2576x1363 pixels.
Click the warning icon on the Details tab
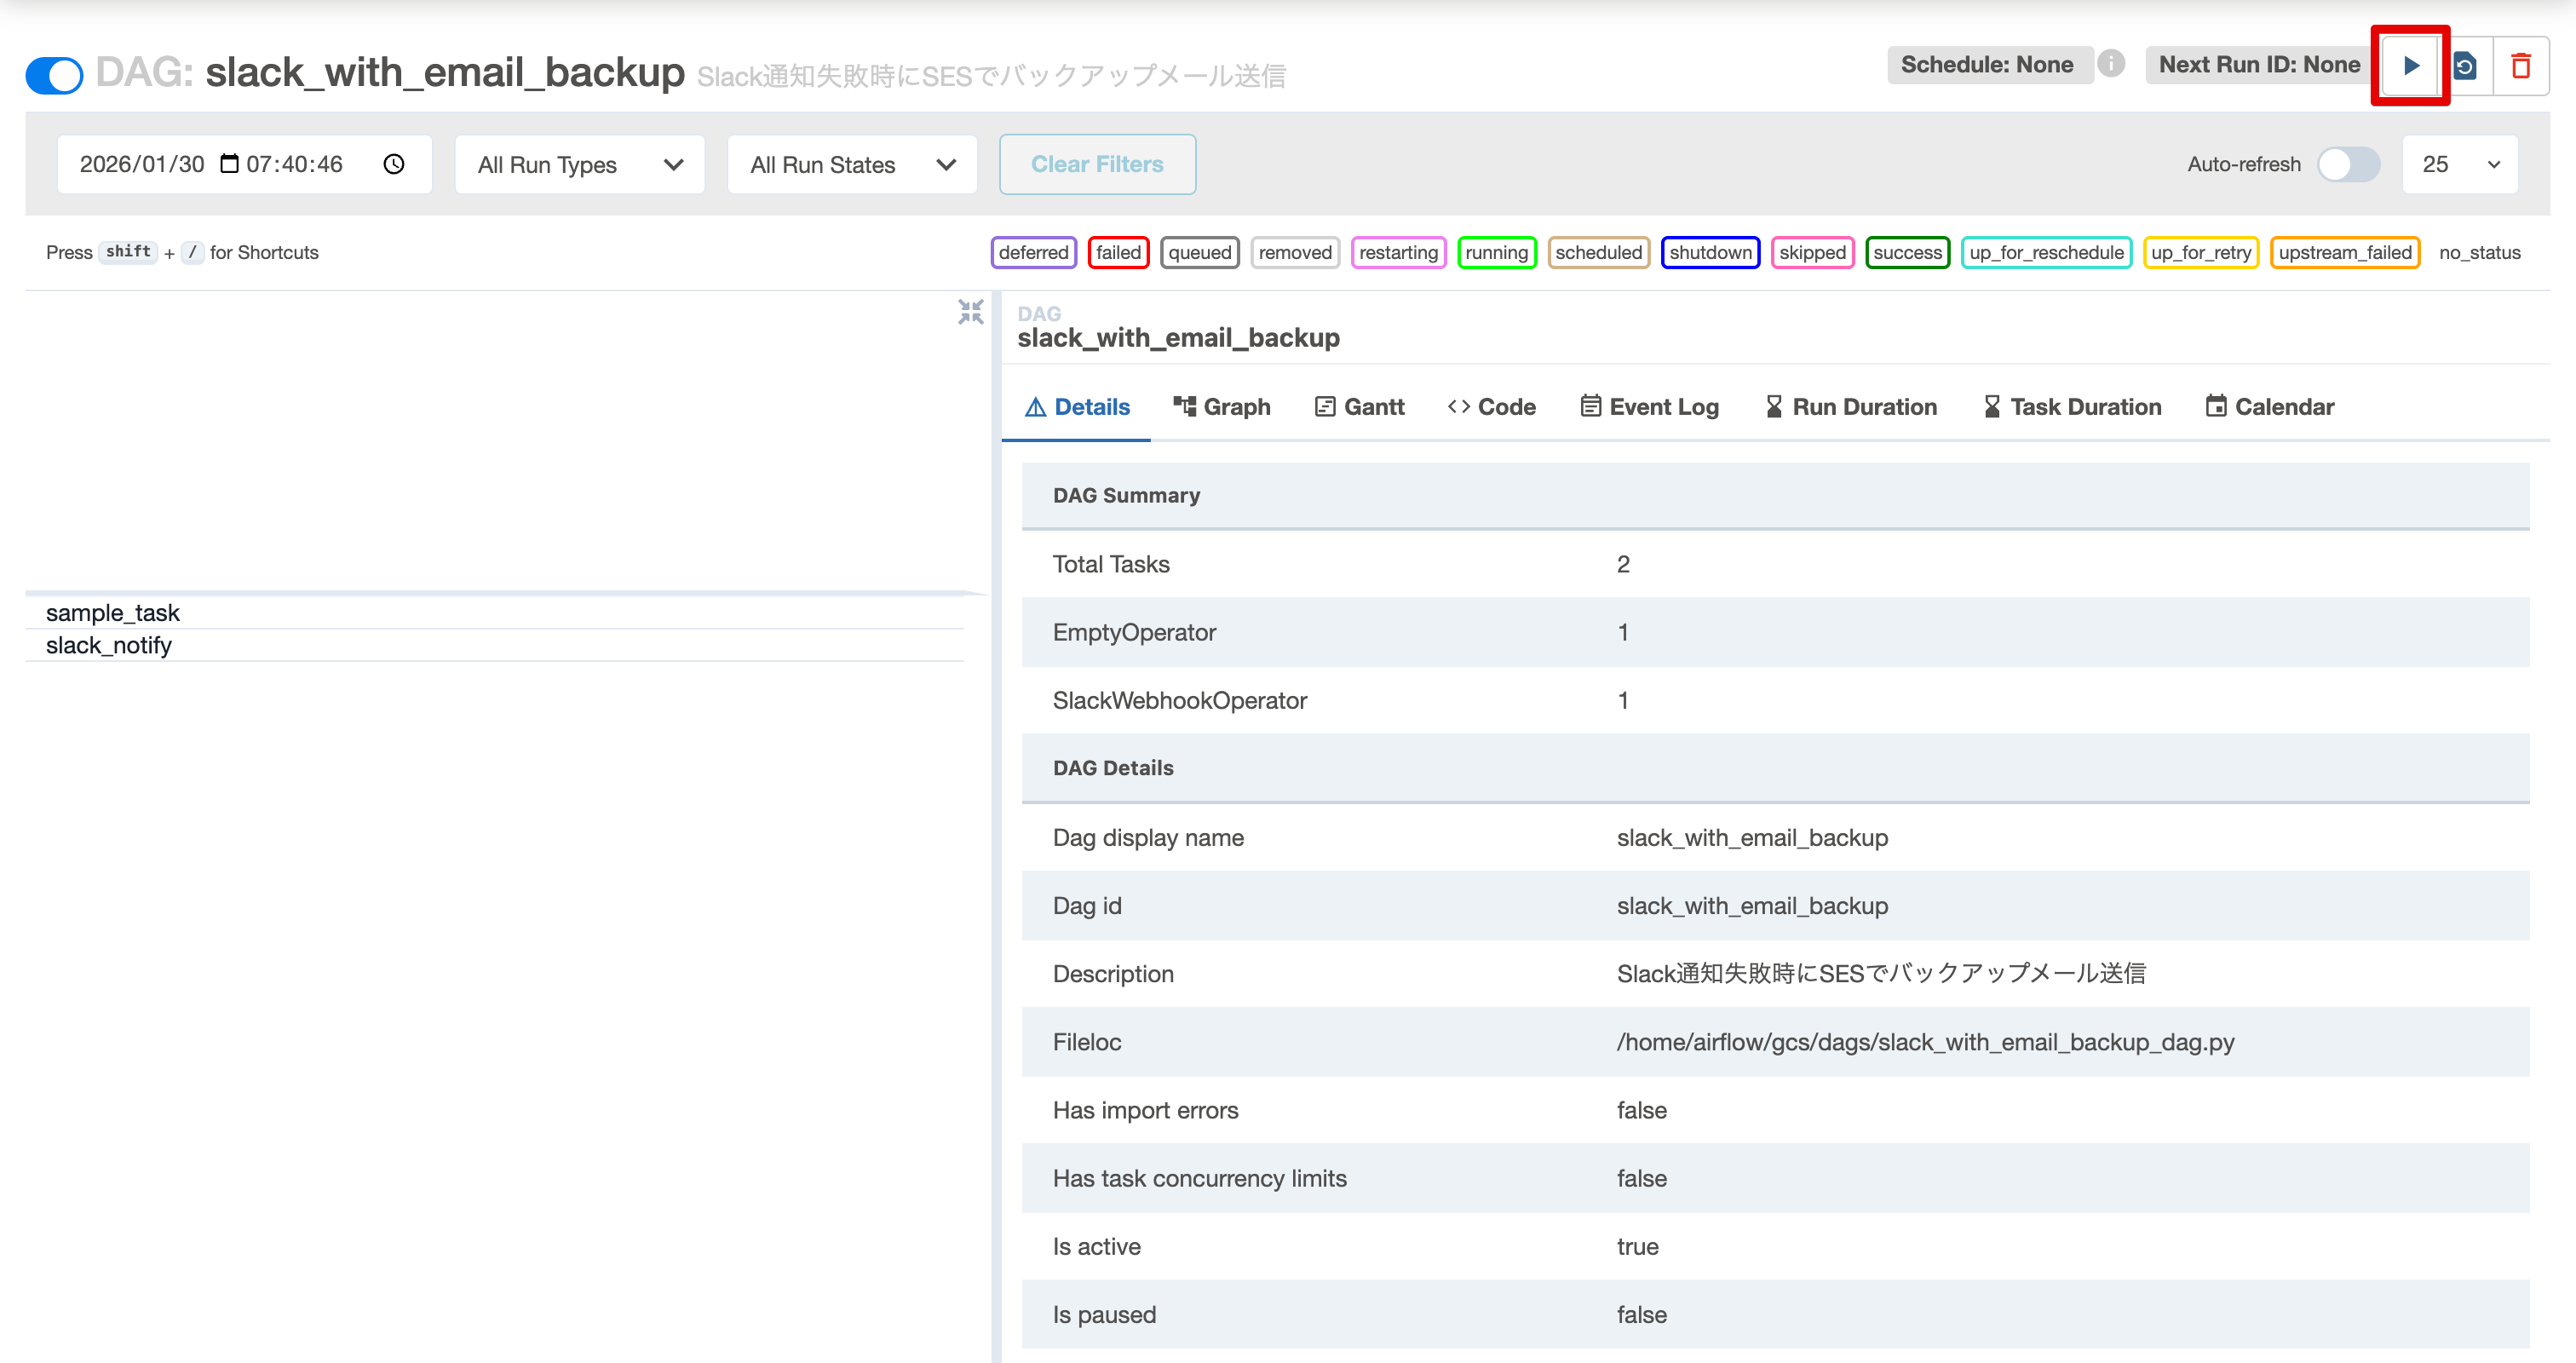tap(1035, 406)
